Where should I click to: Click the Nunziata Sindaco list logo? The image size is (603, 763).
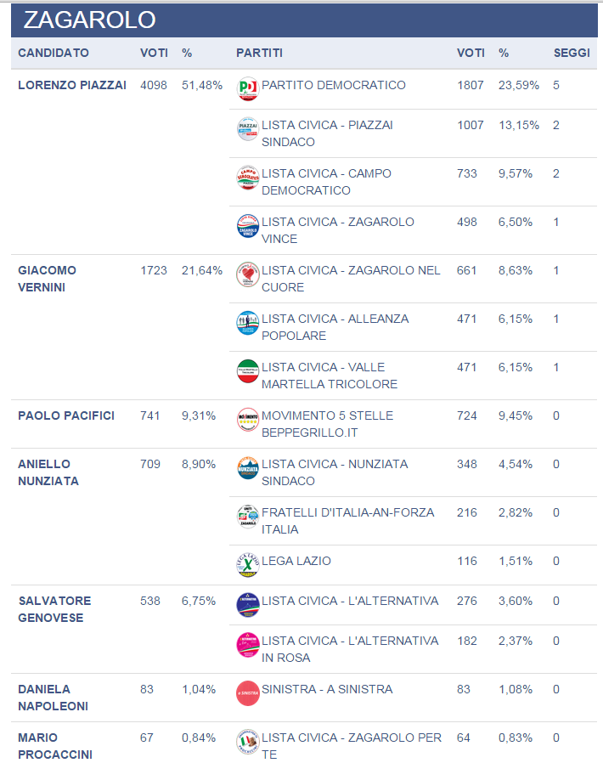(x=247, y=468)
